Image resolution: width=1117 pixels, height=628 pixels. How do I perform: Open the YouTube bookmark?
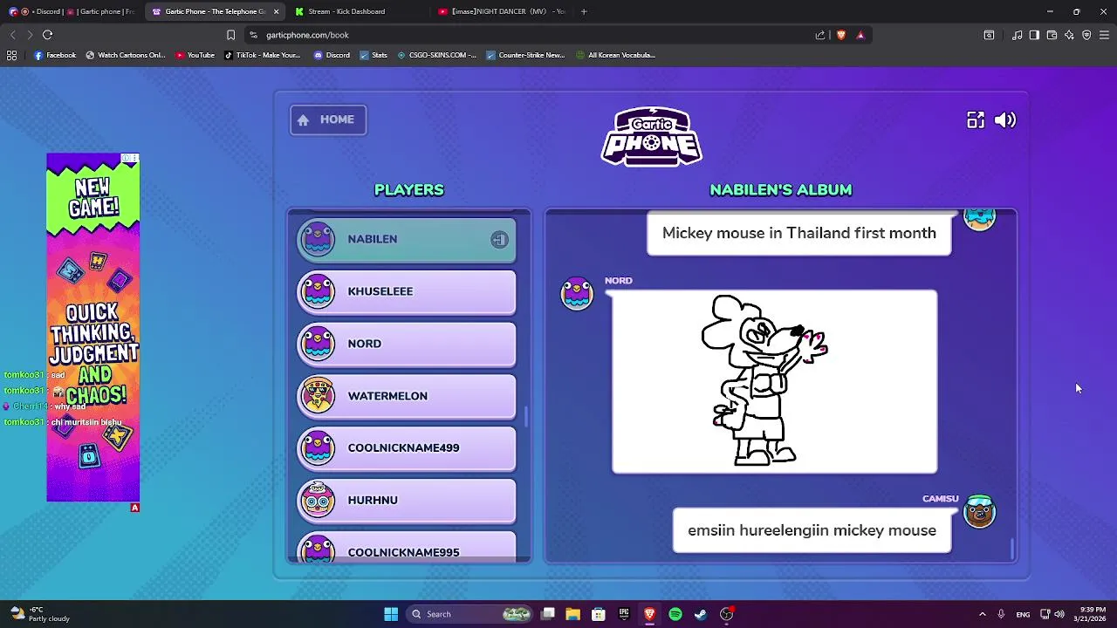195,55
